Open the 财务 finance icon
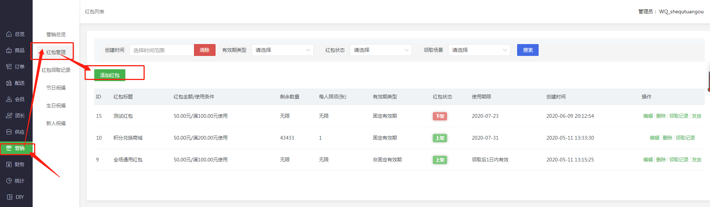The height and width of the screenshot is (207, 710). pos(9,164)
